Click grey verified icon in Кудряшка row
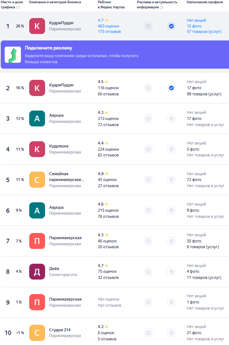 click(171, 149)
